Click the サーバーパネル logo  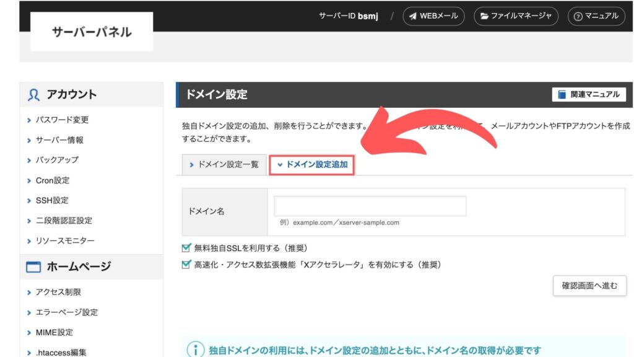(92, 32)
